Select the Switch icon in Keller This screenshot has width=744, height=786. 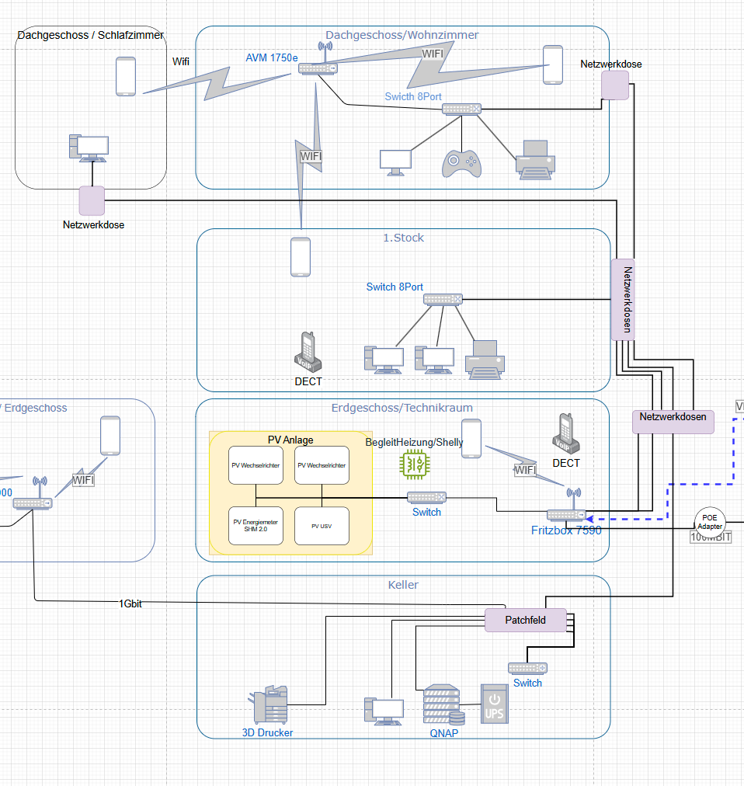click(x=527, y=668)
